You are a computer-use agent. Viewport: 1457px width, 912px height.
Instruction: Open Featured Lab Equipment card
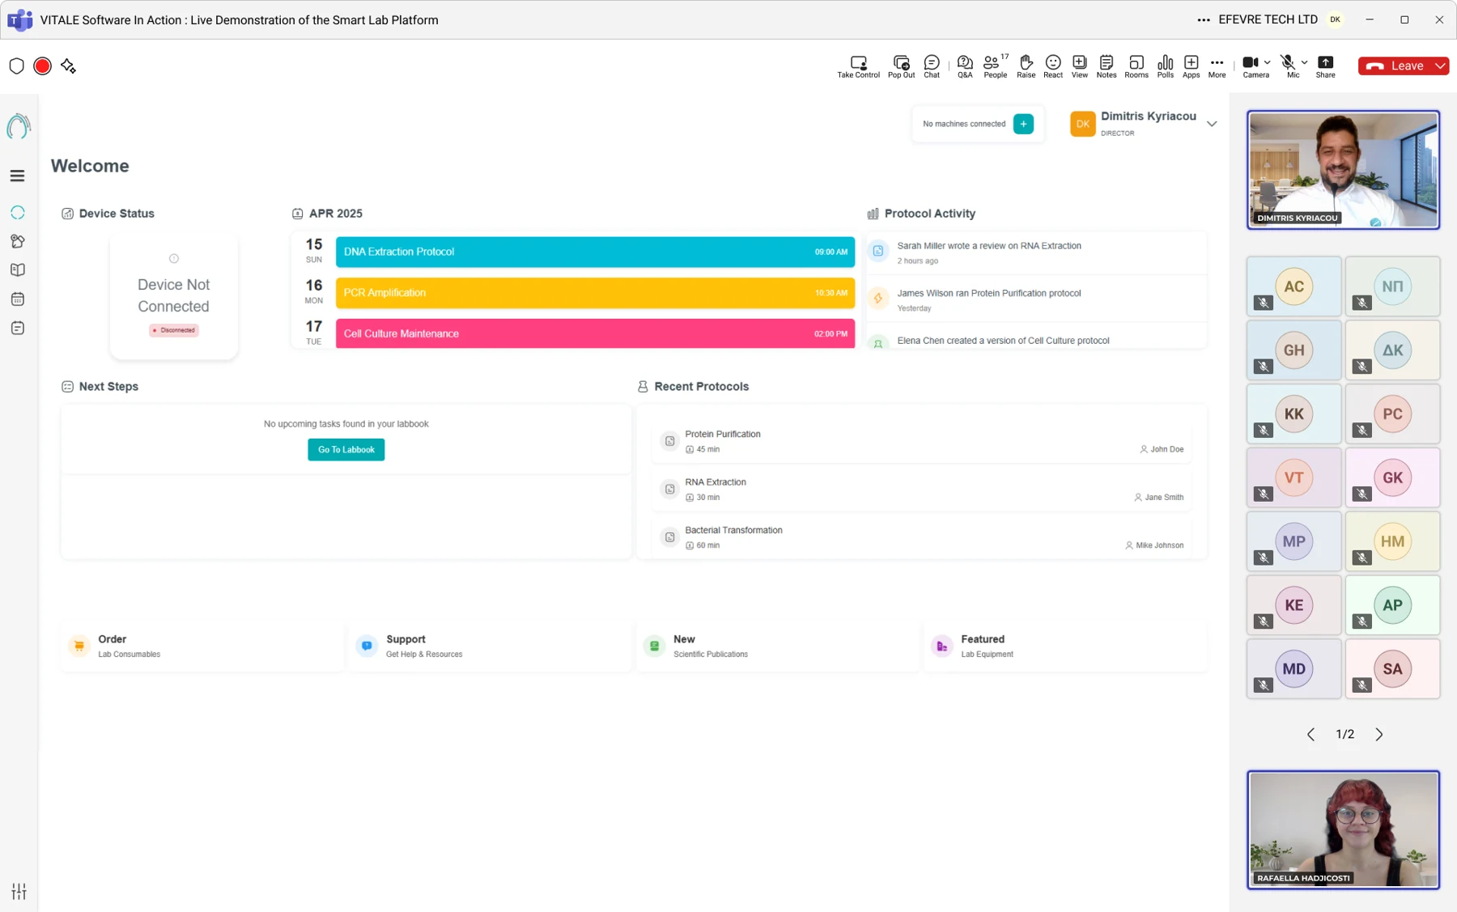tap(1064, 647)
